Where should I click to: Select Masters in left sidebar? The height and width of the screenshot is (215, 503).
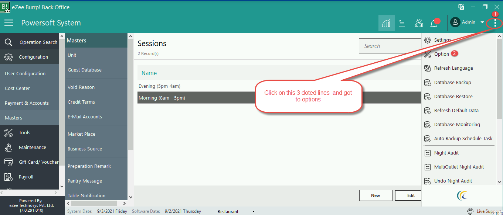click(x=29, y=118)
